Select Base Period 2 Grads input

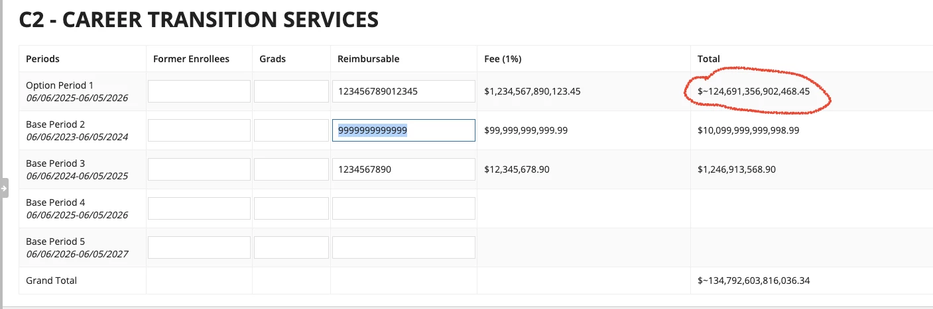click(291, 130)
